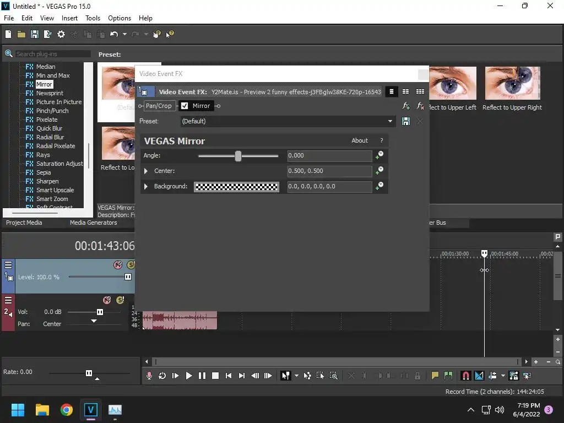
Task: Click the Render As toolbar icon
Action: pos(47,34)
